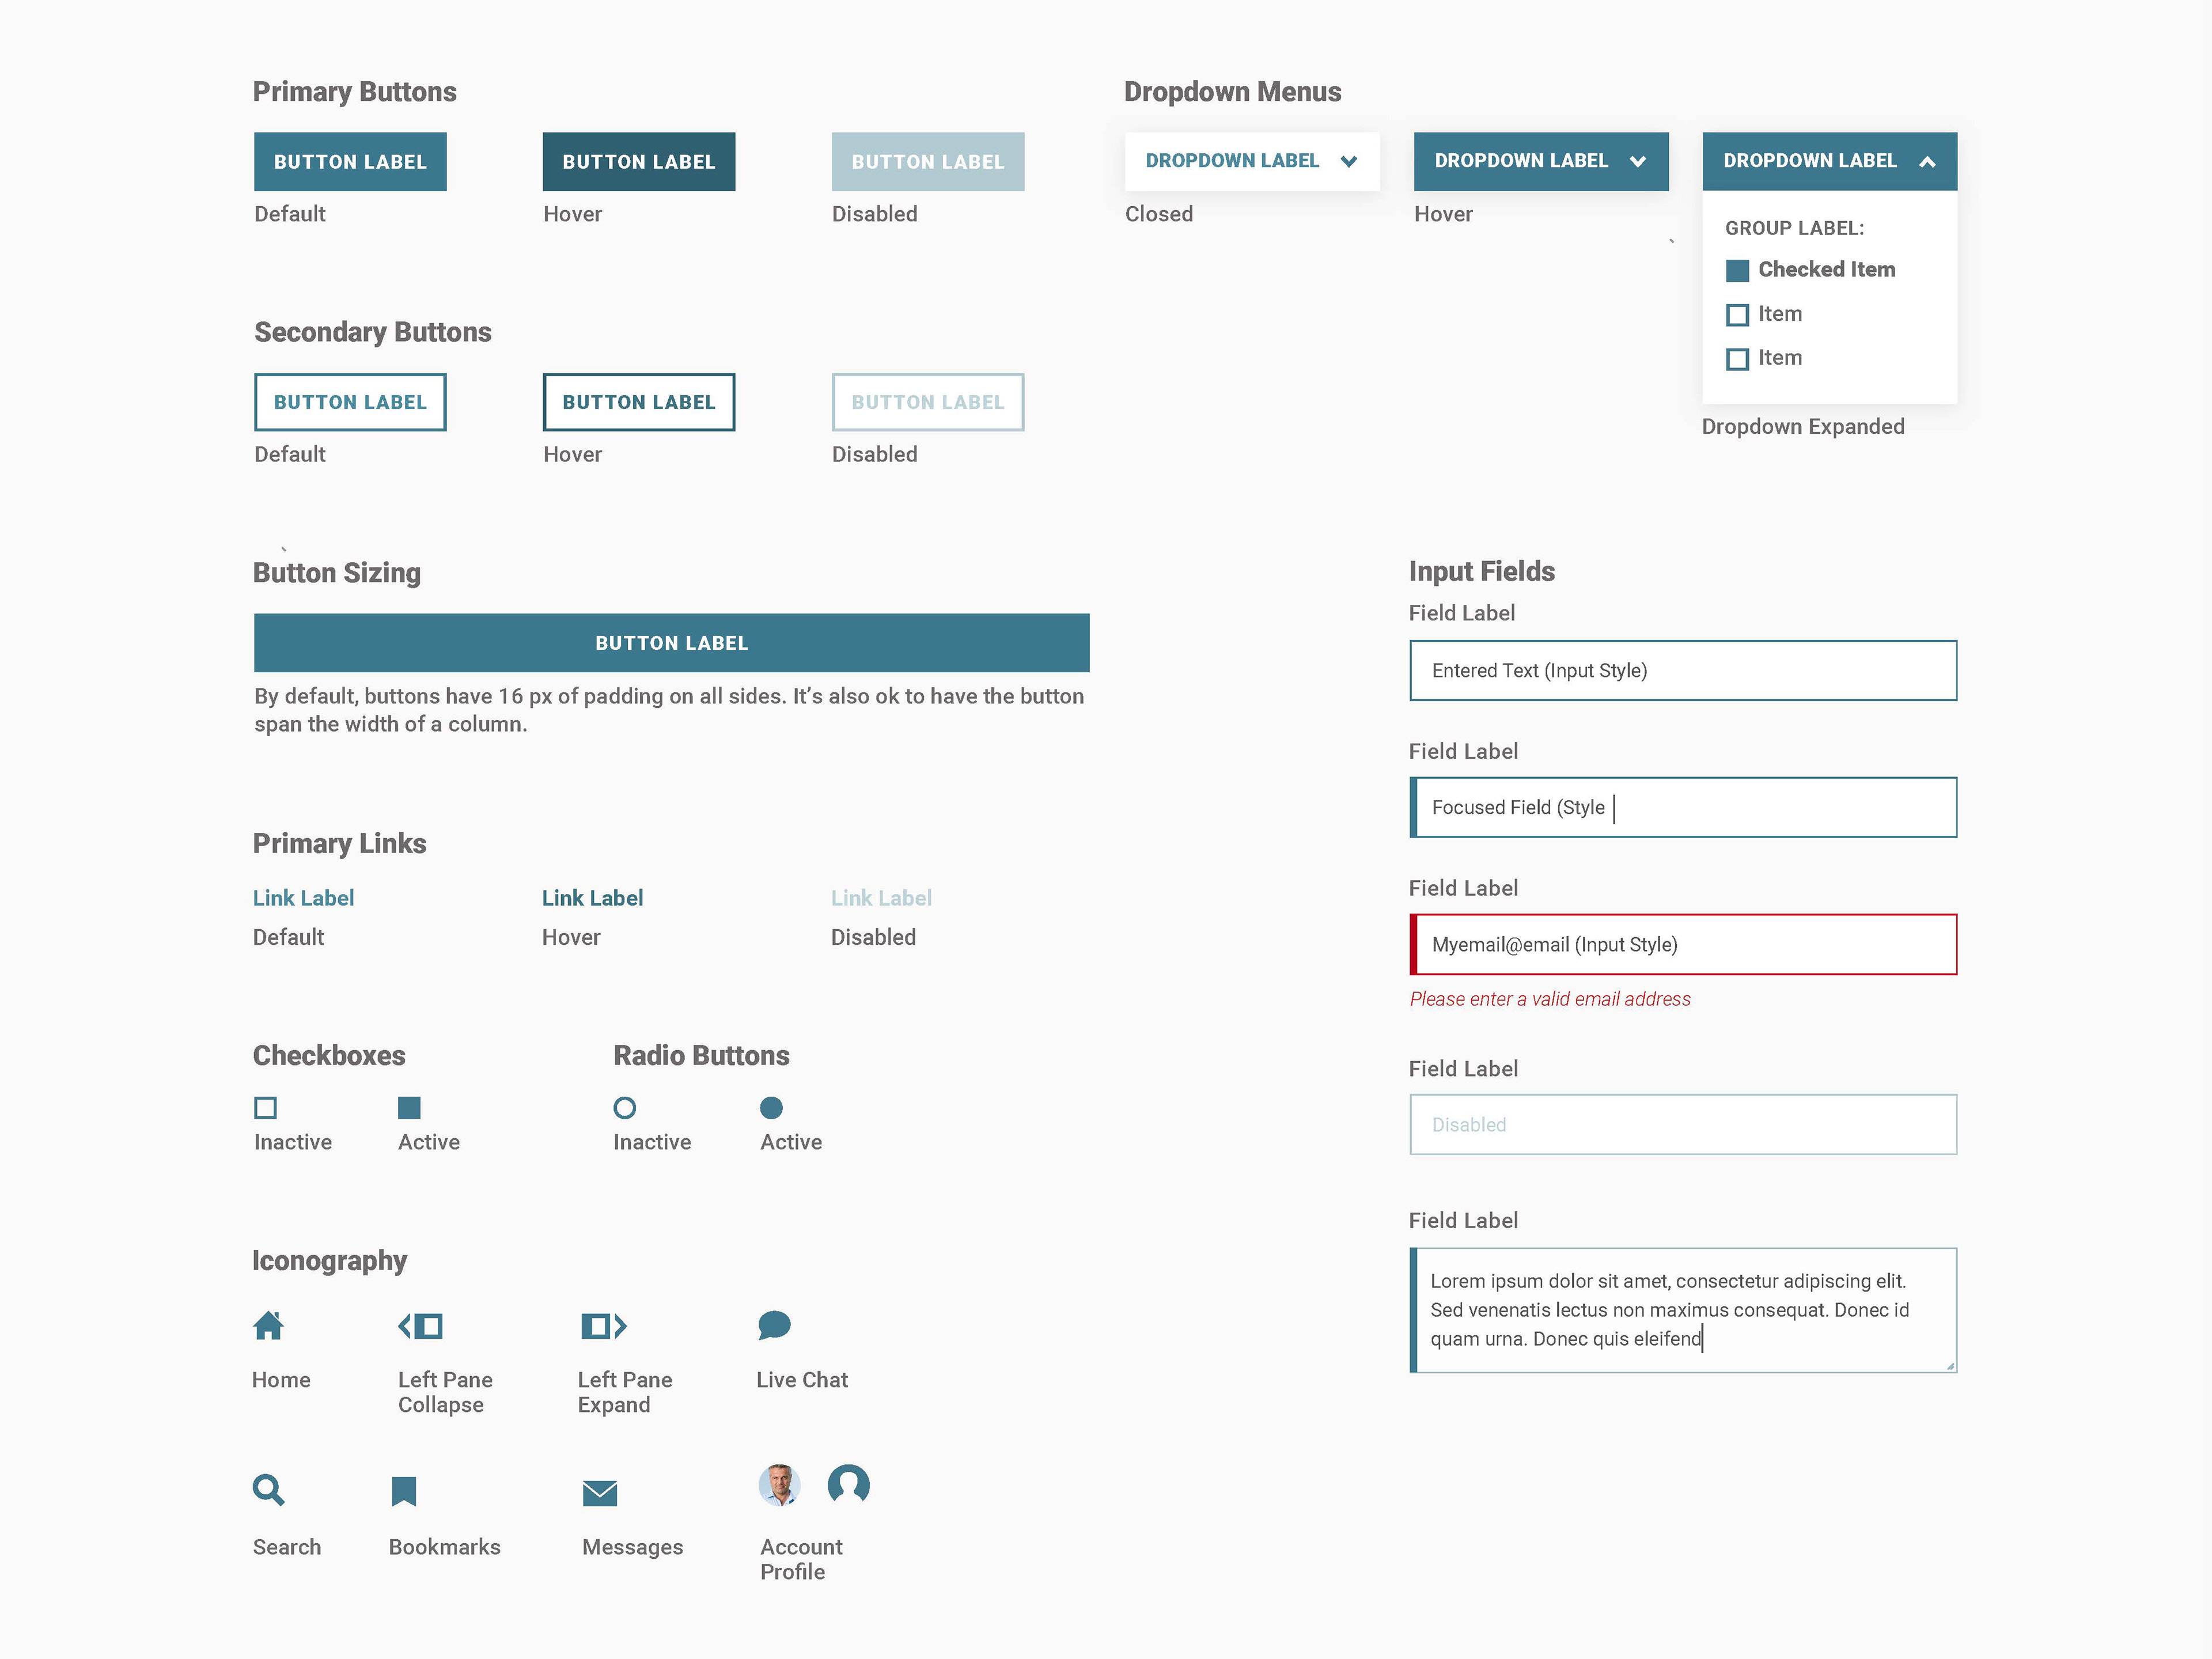Check the last Item in dropdown list
Viewport: 2212px width, 1659px height.
1738,359
